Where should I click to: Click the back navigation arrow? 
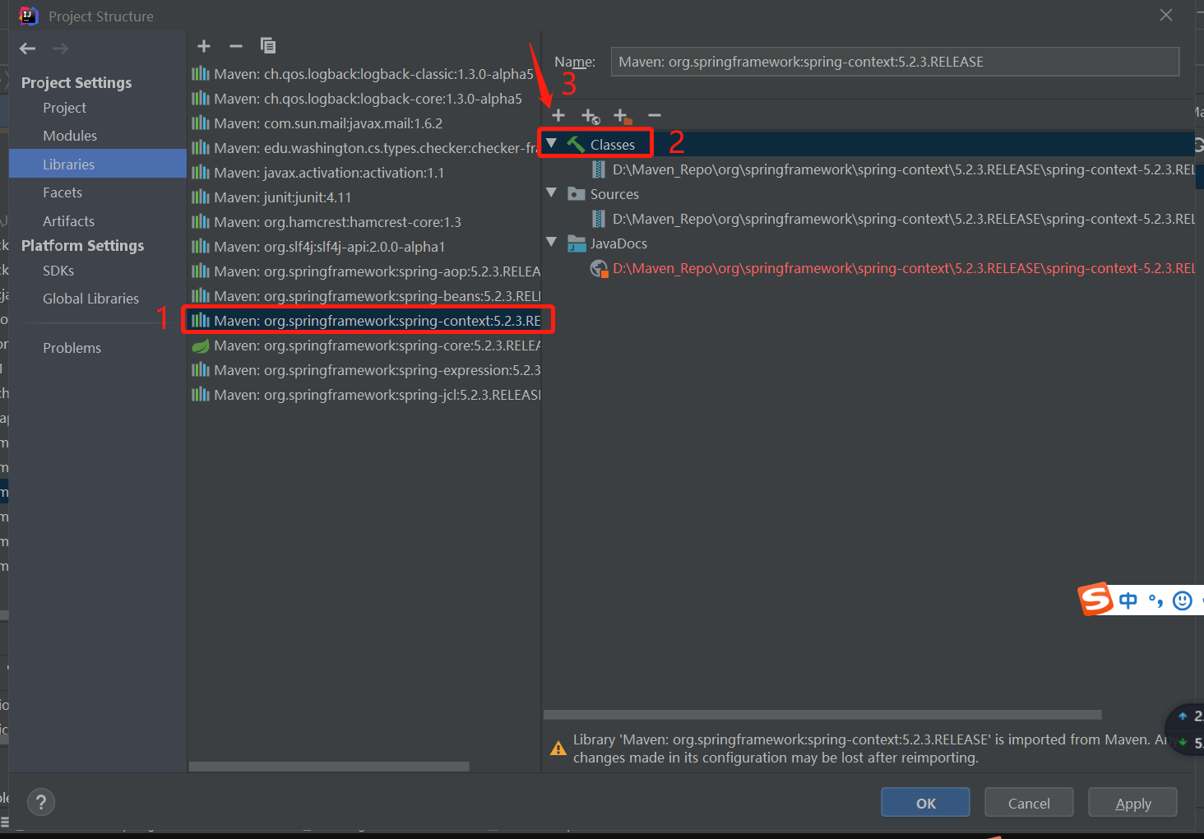pos(28,49)
